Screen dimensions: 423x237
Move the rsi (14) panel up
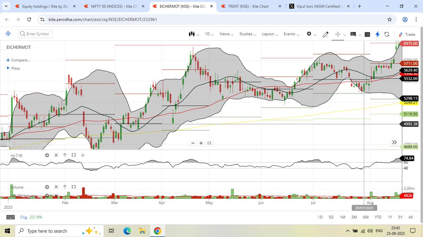65,155
